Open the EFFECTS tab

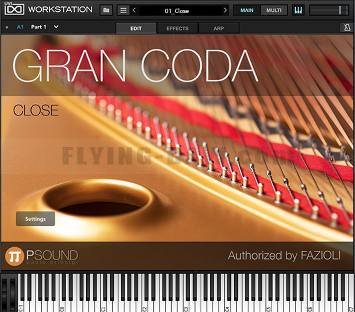point(177,28)
